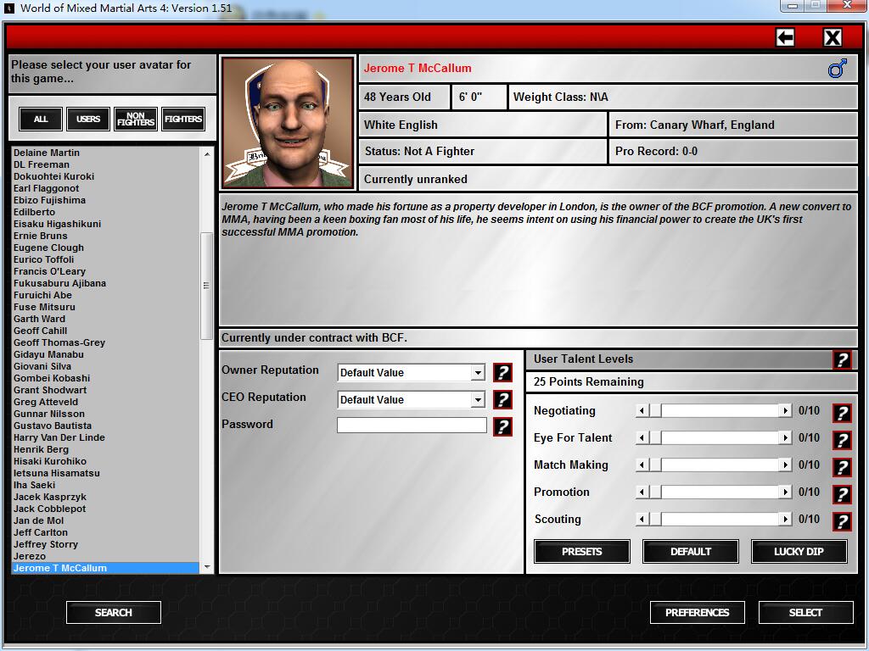The width and height of the screenshot is (869, 651).
Task: Click help icon for Negotiating talent
Action: coord(841,413)
